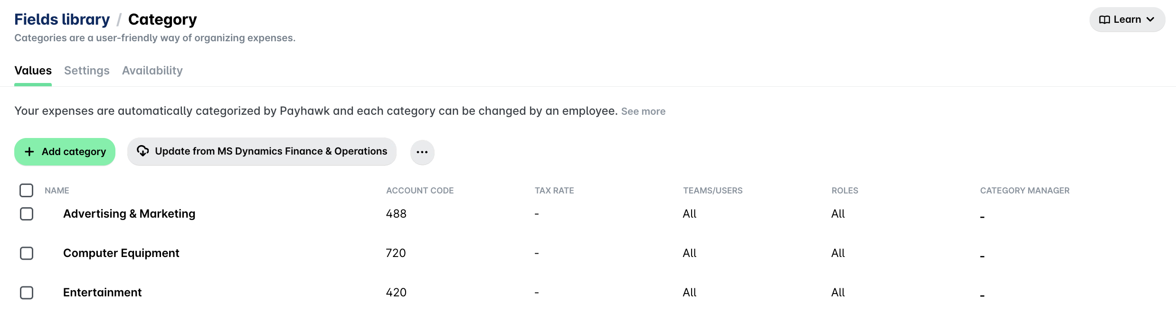Viewport: 1176px width, 312px height.
Task: Open the See more link
Action: point(643,111)
